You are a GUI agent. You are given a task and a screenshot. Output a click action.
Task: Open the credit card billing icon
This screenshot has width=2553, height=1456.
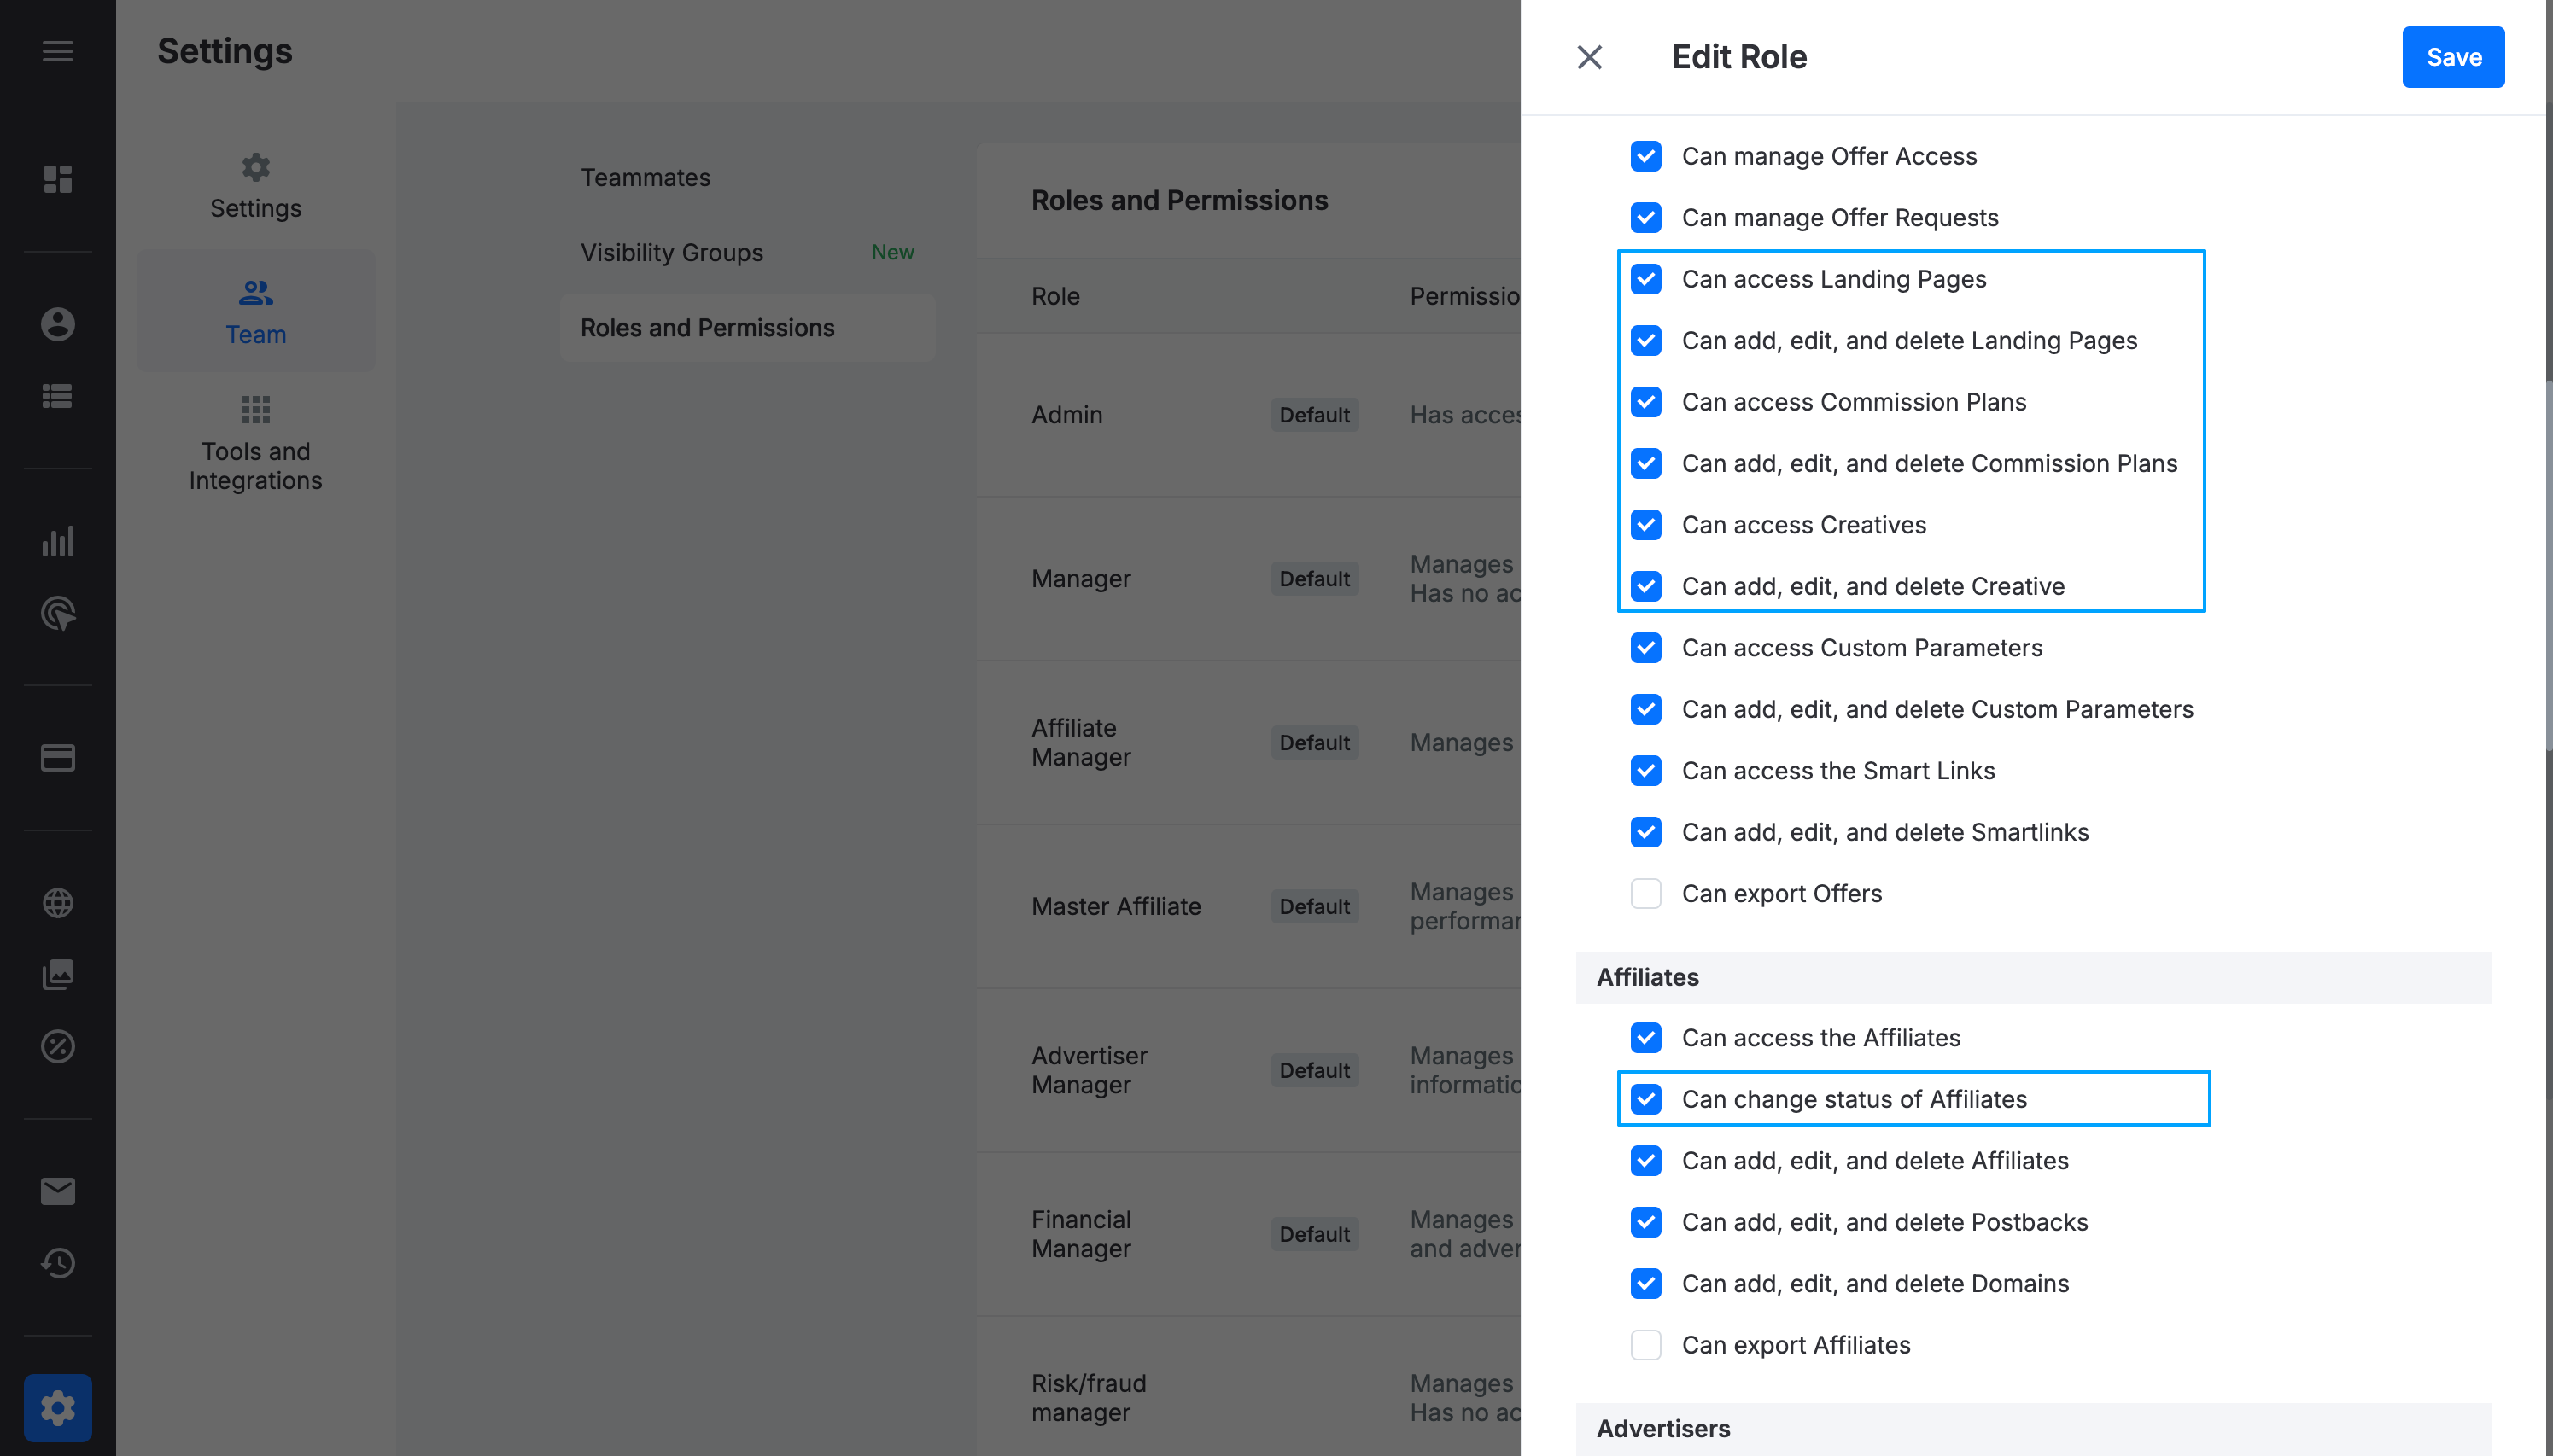point(58,758)
